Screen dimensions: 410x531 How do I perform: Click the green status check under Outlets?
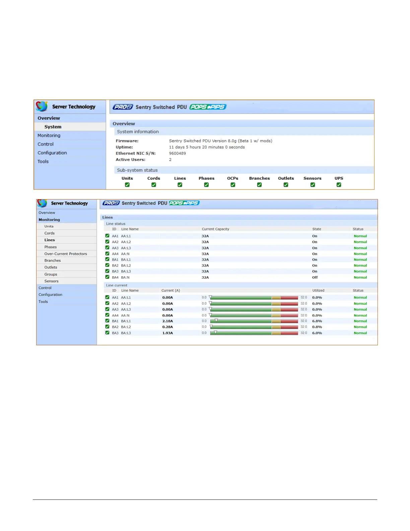(x=286, y=185)
